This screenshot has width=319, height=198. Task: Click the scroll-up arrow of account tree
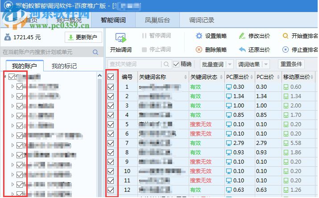tap(99, 76)
